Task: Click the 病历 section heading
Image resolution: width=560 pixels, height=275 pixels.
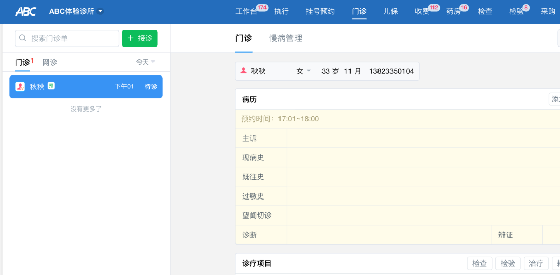Action: 249,100
